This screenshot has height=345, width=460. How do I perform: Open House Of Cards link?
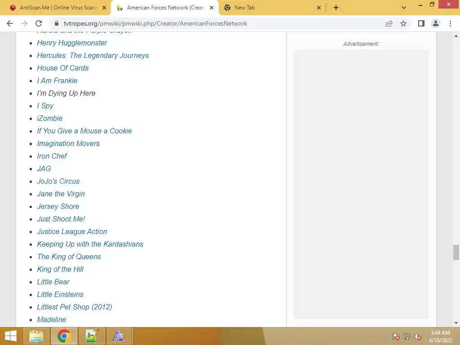[x=63, y=68]
